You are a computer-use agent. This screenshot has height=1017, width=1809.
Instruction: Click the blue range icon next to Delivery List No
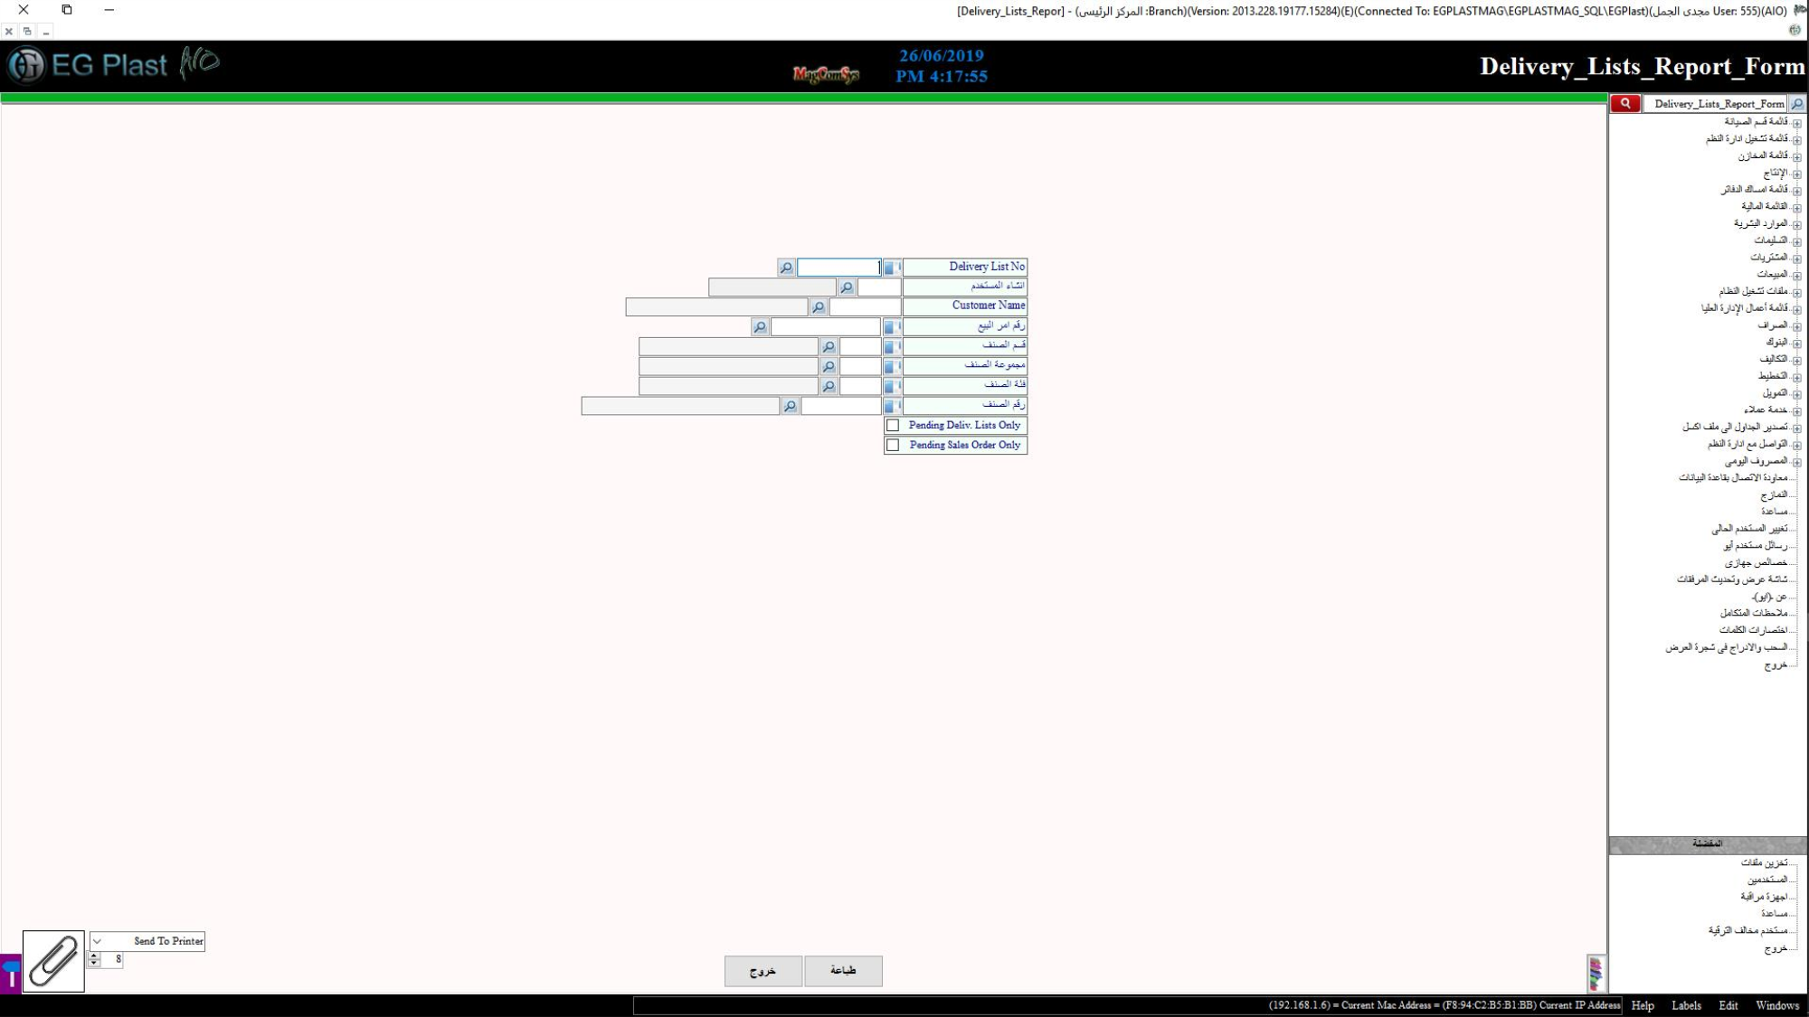click(892, 268)
